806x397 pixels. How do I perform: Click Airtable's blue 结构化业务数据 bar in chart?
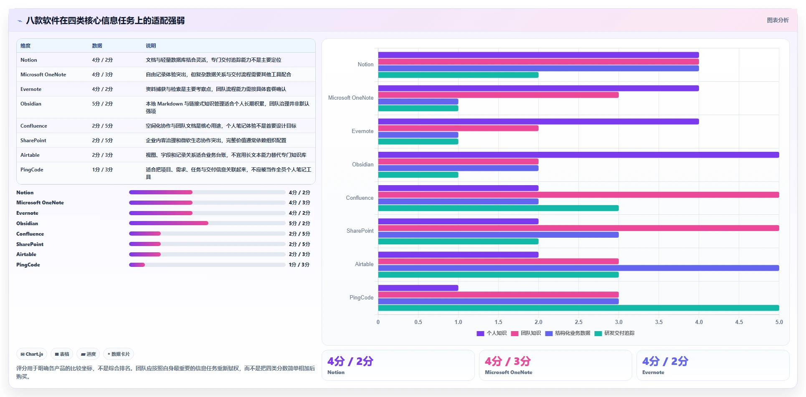click(578, 268)
